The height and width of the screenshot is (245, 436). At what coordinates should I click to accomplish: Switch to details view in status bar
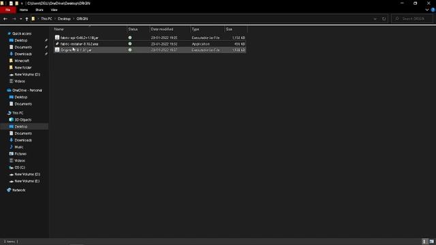424,242
